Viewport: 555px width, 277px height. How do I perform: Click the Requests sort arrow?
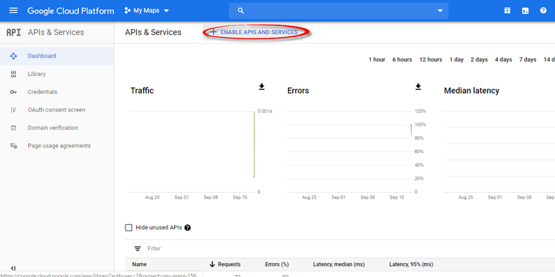tap(212, 264)
